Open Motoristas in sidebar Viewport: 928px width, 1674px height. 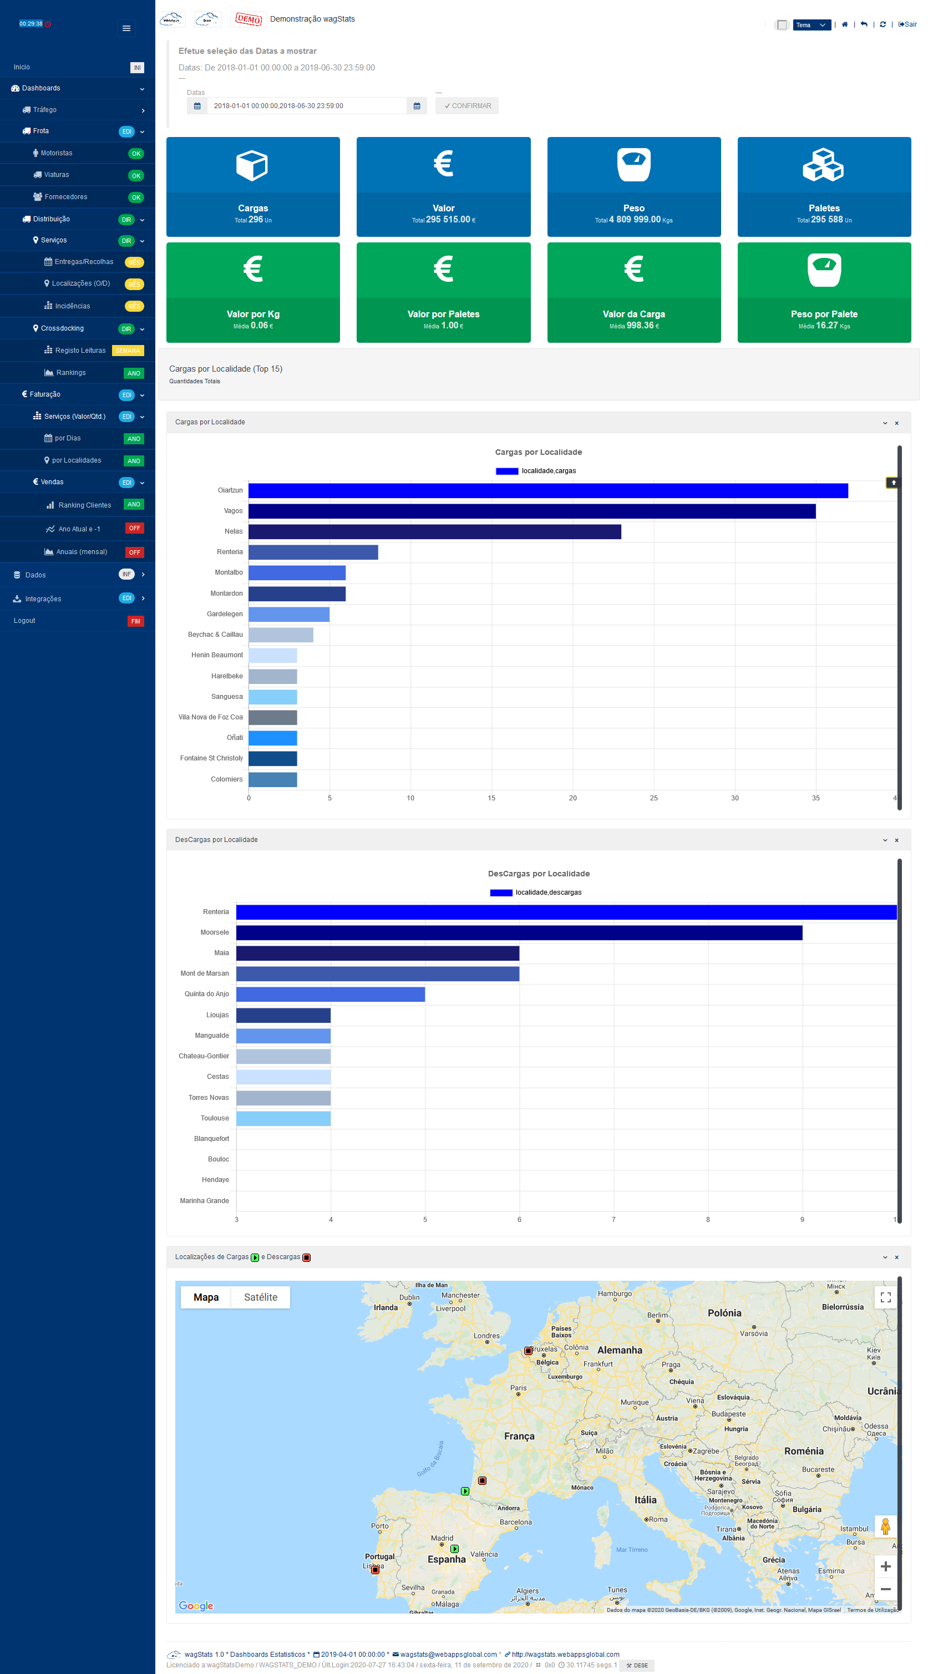pyautogui.click(x=77, y=153)
